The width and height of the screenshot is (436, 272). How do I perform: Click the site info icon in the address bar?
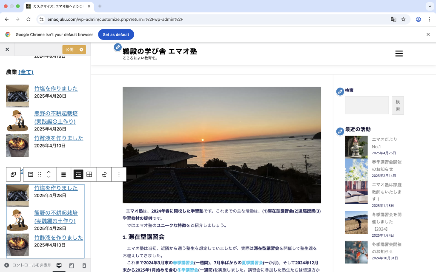coord(41,20)
